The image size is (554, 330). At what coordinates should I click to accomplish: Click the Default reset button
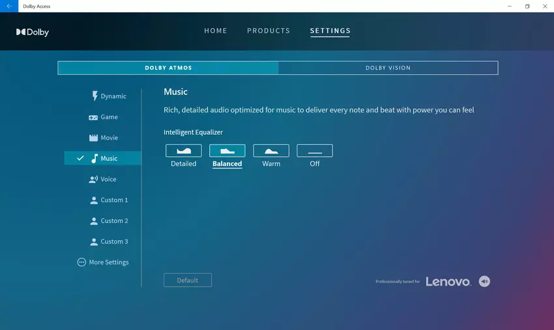(x=187, y=280)
